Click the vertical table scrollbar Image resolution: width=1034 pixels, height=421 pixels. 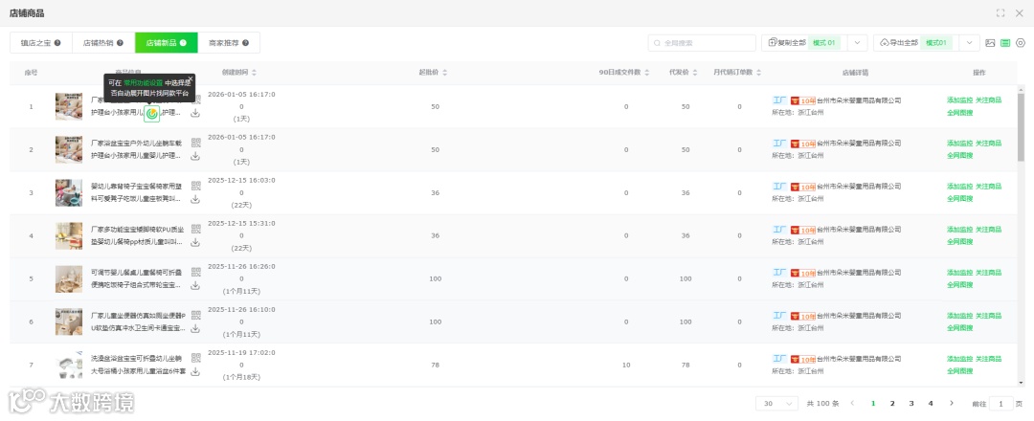pyautogui.click(x=1021, y=127)
